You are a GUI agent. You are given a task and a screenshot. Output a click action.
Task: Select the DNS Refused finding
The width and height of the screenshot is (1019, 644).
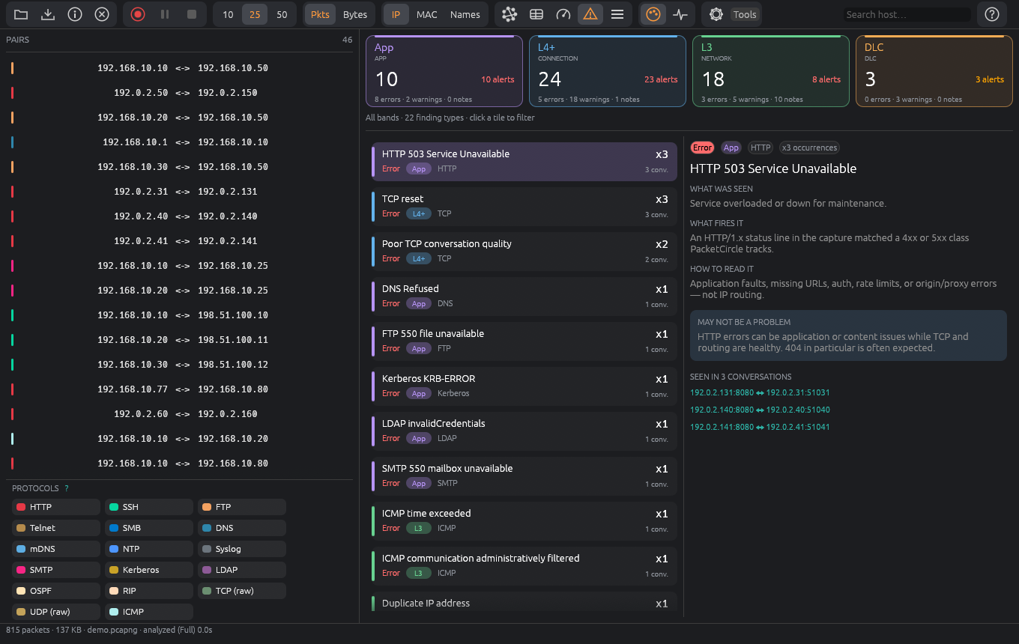(524, 296)
